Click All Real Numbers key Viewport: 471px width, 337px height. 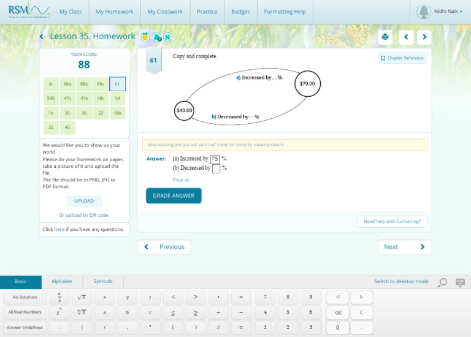tap(25, 312)
